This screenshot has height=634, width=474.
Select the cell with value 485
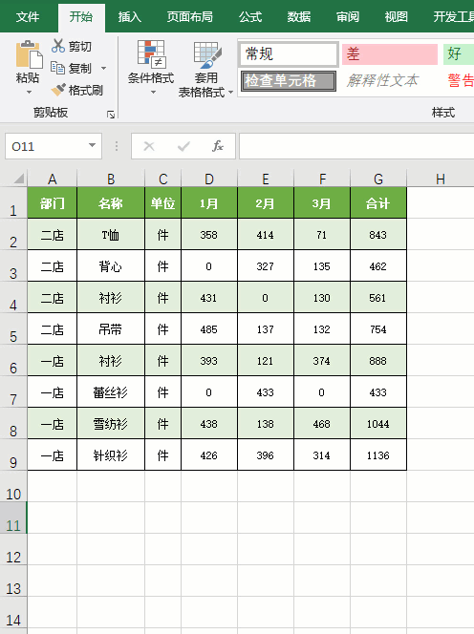pyautogui.click(x=209, y=329)
